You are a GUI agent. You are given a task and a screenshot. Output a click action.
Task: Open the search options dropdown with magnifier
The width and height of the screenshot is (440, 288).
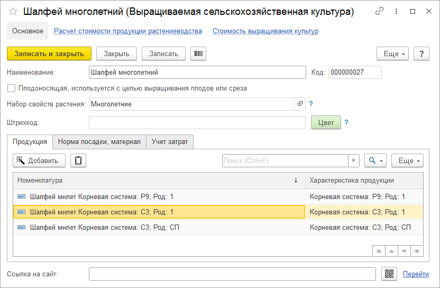point(375,160)
